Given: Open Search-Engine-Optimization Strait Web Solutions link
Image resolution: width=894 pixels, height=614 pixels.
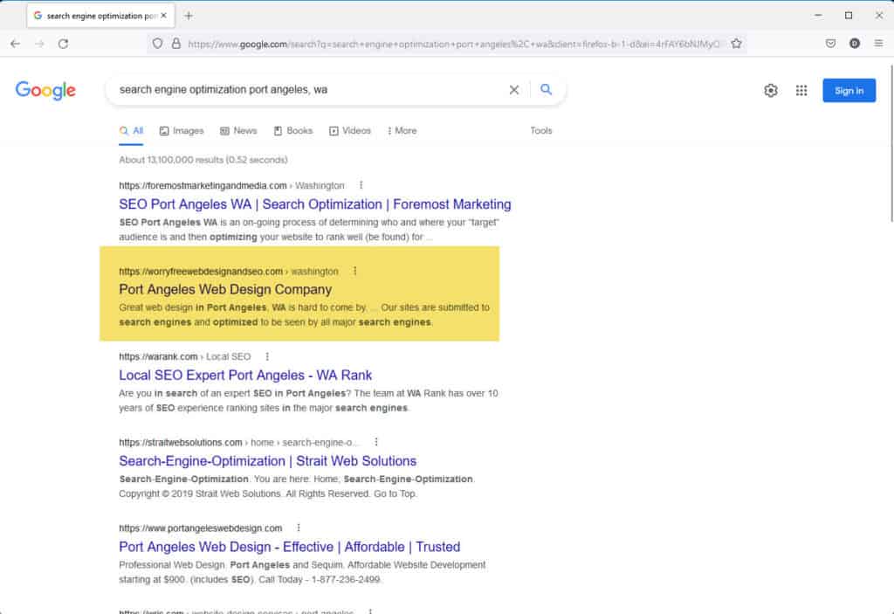Looking at the screenshot, I should (x=267, y=460).
